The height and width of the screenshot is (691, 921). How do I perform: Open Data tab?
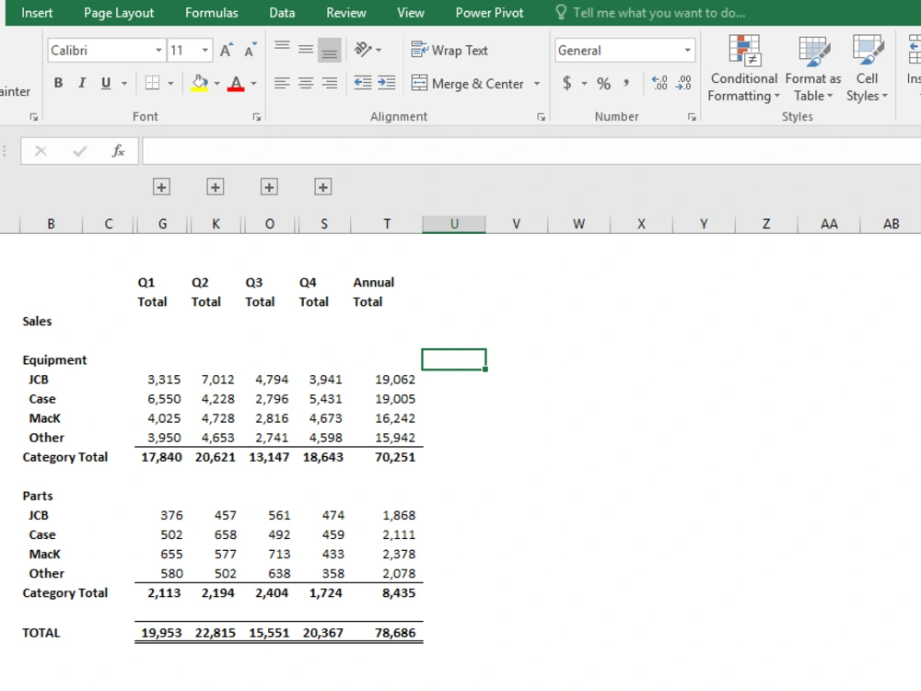click(282, 13)
